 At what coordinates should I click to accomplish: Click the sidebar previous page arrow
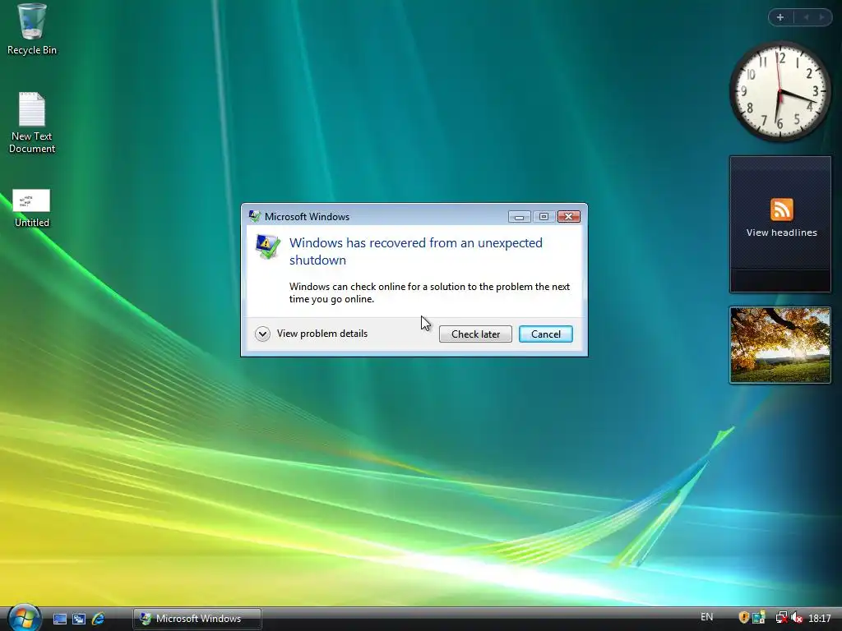pos(806,17)
